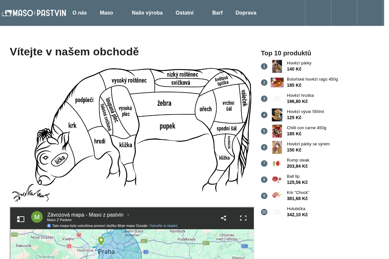This screenshot has height=259, width=389.
Task: Open Rump steak product thumbnail
Action: [x=277, y=163]
